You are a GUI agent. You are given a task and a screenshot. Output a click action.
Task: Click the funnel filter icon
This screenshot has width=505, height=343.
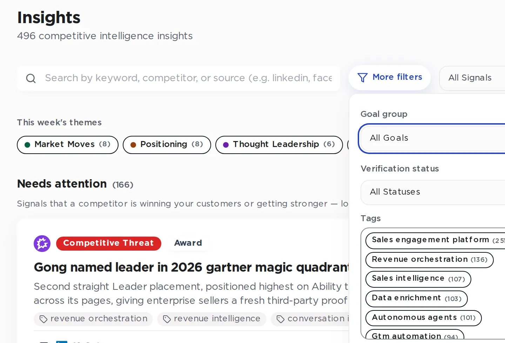click(362, 77)
